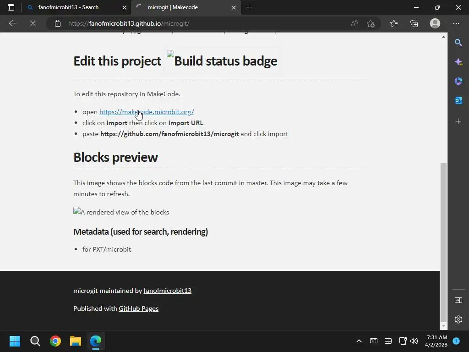The image size is (469, 352).
Task: Follow the fanofmicrobit13 maintainer link
Action: pyautogui.click(x=167, y=291)
